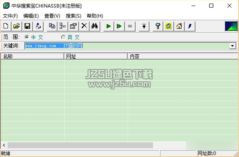Click the horizontal scrollbar left arrow
The height and width of the screenshot is (157, 239).
point(4,145)
